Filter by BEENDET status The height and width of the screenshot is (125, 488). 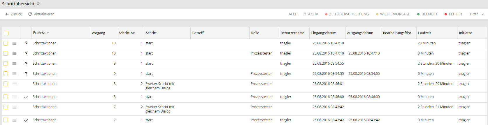[427, 14]
